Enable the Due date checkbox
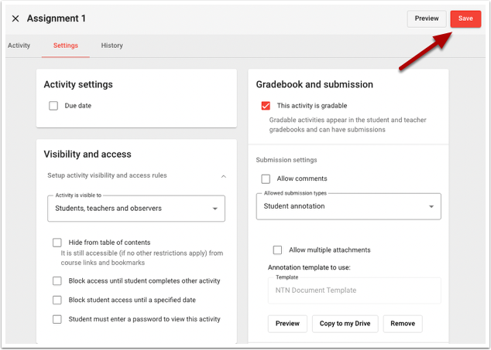The image size is (491, 350). [53, 106]
